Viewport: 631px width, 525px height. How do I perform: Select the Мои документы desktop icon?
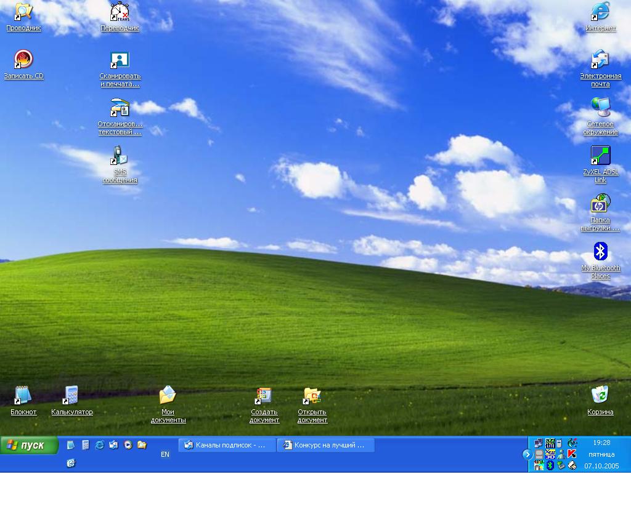168,405
